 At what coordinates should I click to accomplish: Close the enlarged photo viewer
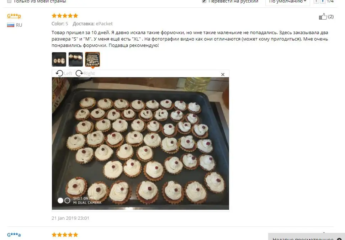223,74
